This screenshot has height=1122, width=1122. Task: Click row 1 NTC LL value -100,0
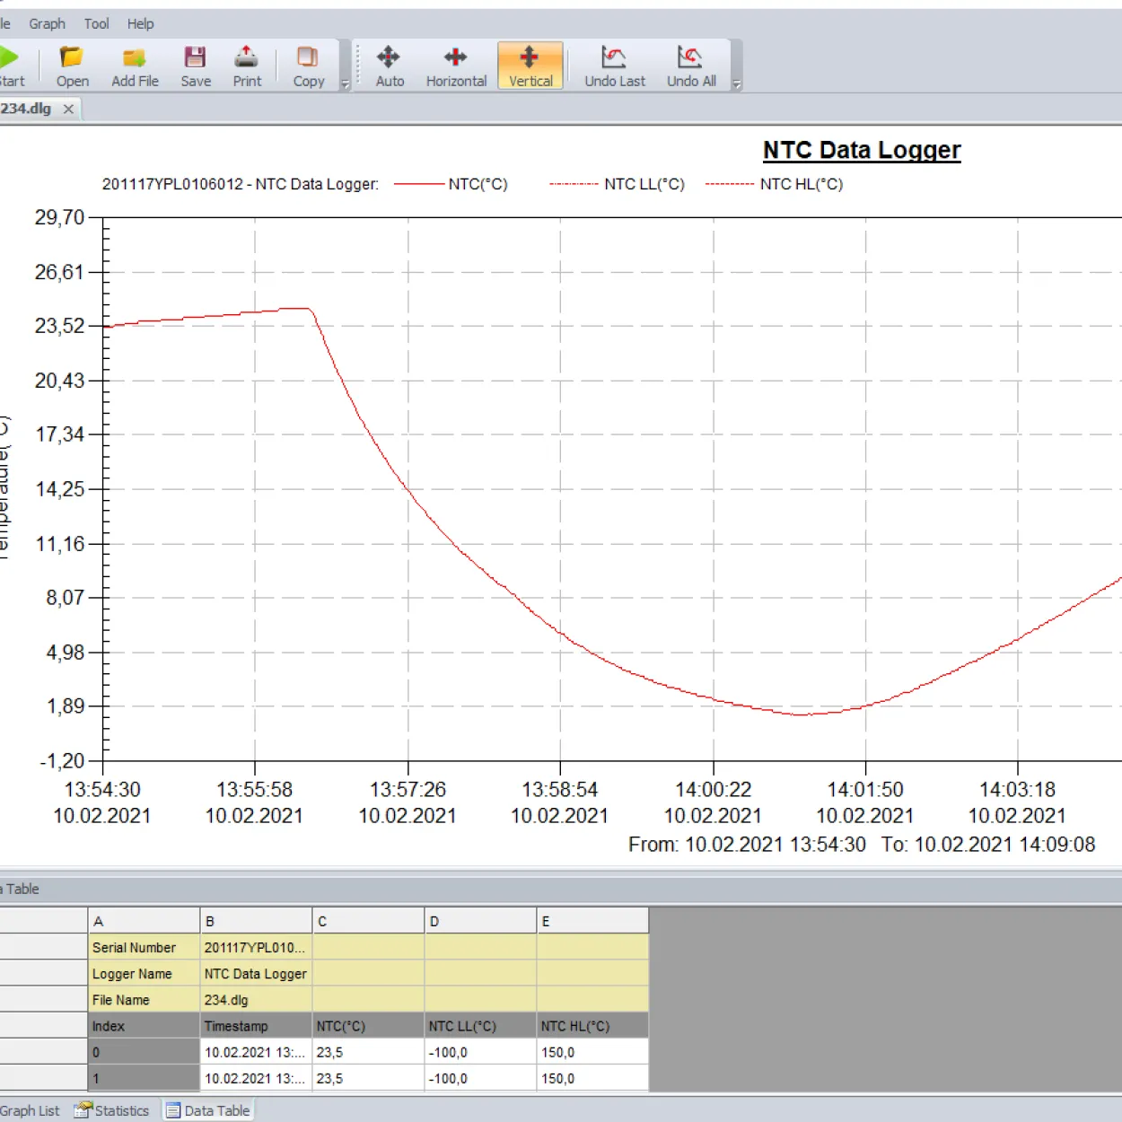tap(480, 1078)
